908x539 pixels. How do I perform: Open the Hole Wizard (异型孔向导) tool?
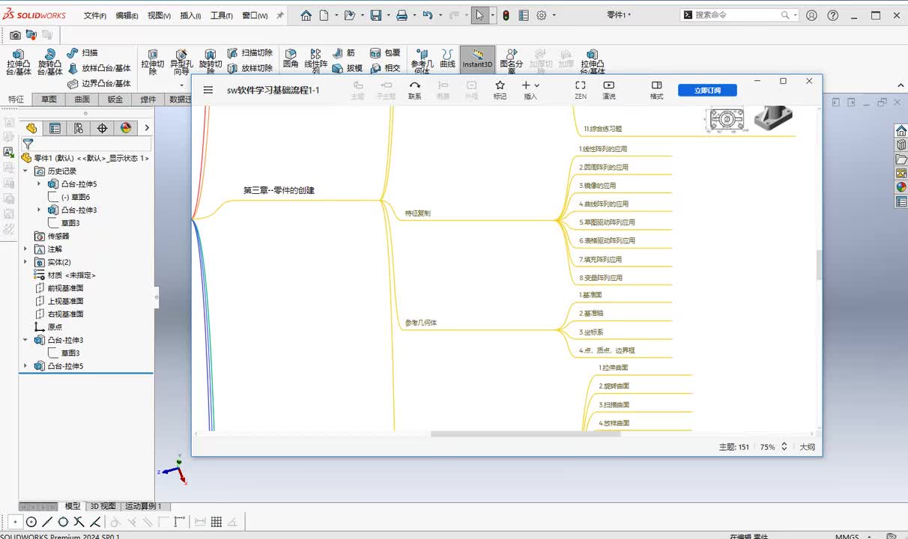coord(181,61)
